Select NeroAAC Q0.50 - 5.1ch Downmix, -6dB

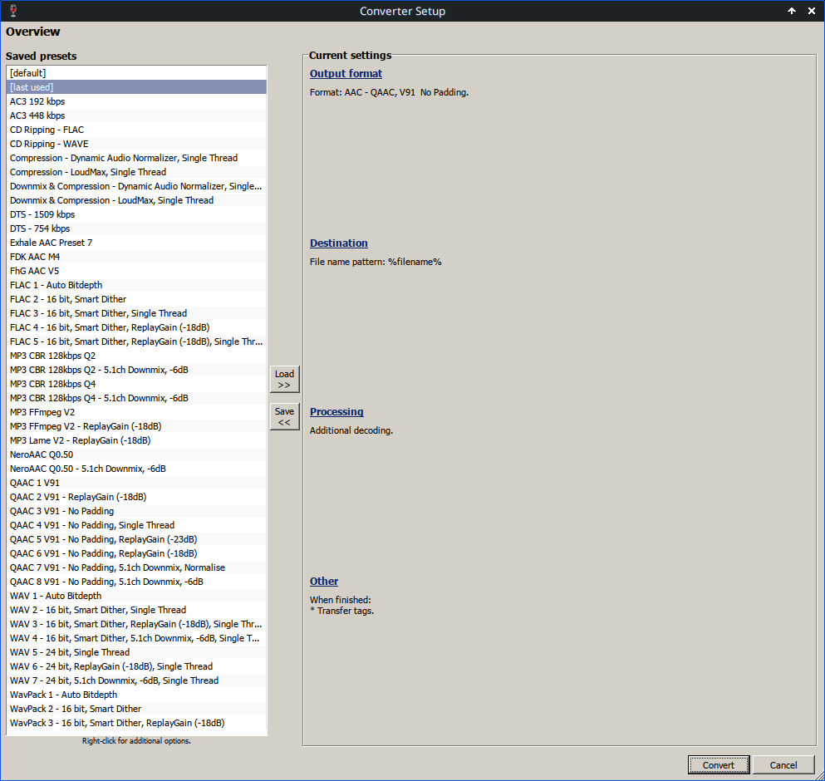coord(136,469)
